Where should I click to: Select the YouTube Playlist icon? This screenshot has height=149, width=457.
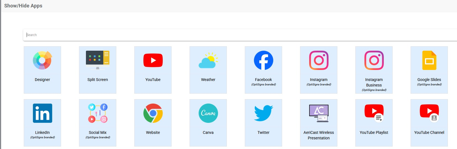[x=374, y=113]
